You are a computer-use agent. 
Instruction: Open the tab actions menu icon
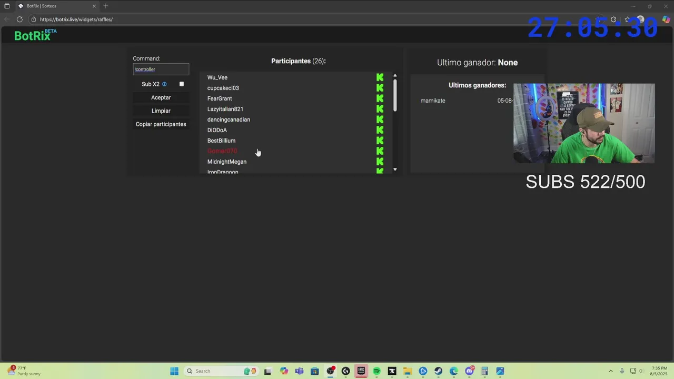(7, 6)
